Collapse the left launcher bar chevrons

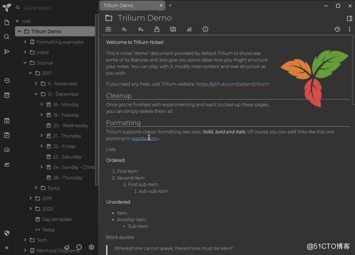coord(7,248)
